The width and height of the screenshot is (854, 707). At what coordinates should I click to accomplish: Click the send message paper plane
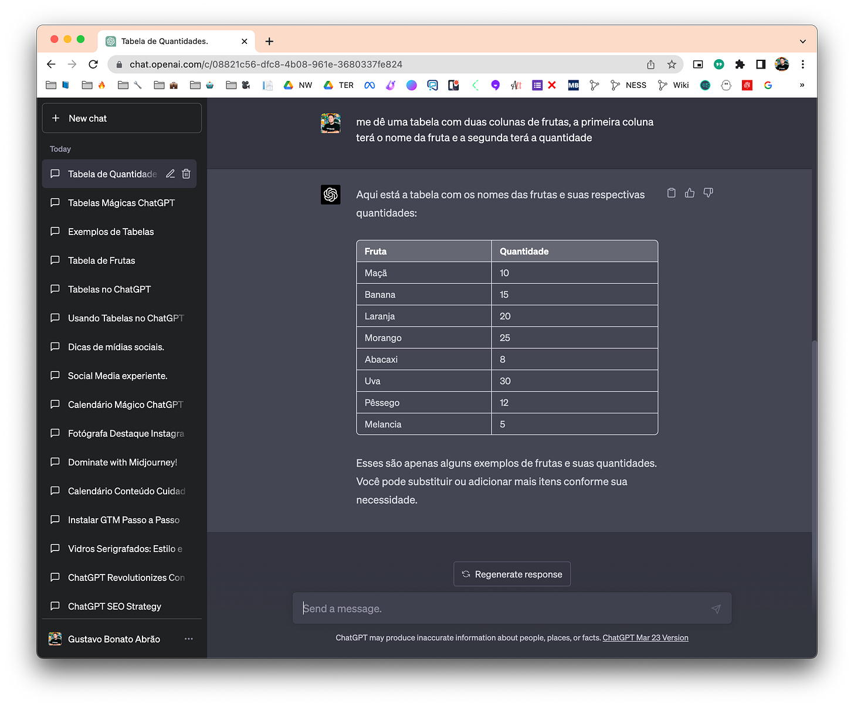716,609
